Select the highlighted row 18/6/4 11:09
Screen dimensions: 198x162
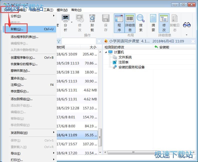[x=77, y=135]
